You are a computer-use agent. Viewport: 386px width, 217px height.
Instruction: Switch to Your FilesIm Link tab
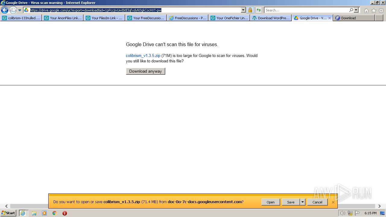click(x=104, y=18)
